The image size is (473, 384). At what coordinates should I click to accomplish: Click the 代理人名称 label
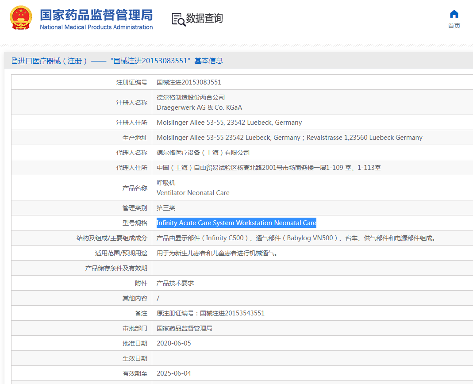(x=132, y=153)
